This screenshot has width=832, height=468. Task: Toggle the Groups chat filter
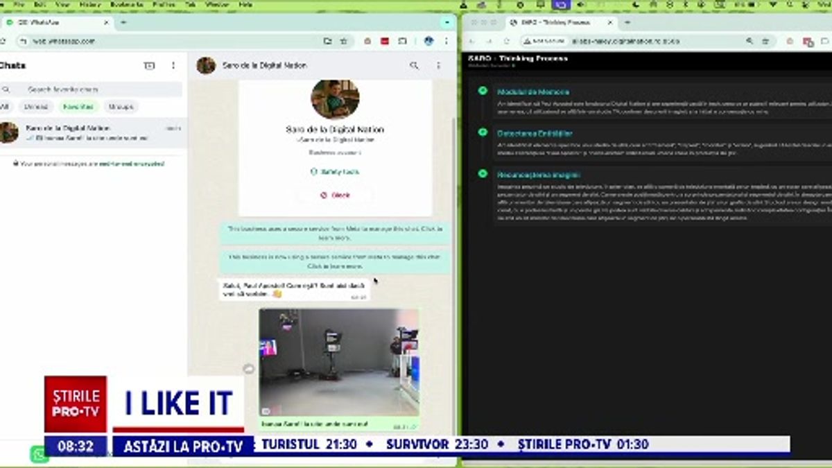click(122, 105)
